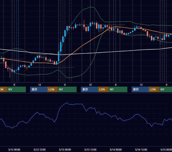Viewport: 172px width, 152px height.
Task: Click the 東京 session block above 5/13 12:00
Action: (89, 89)
